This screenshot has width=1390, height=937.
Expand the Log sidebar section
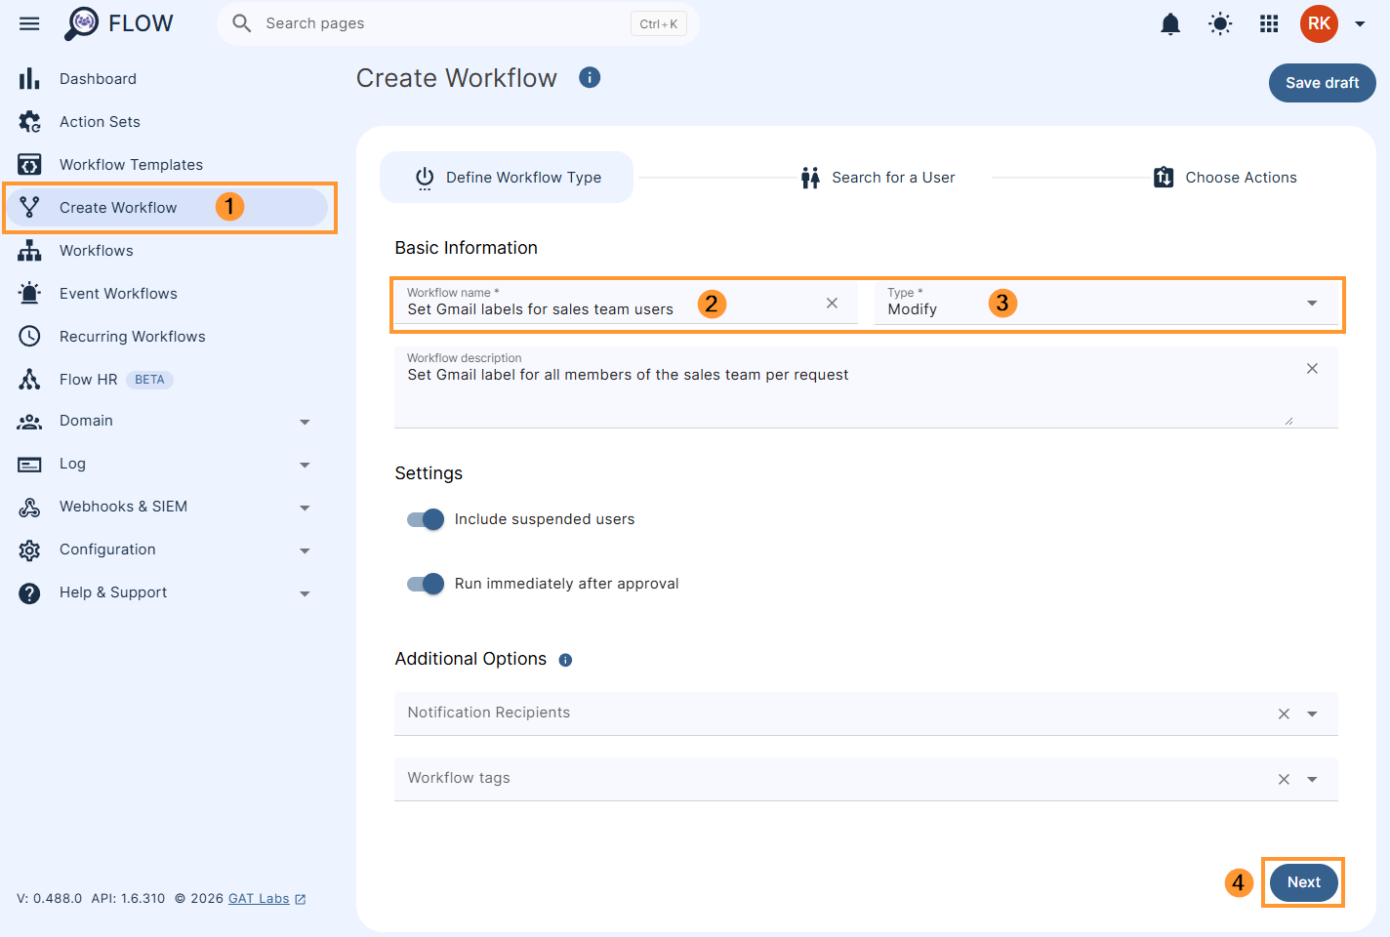click(305, 465)
